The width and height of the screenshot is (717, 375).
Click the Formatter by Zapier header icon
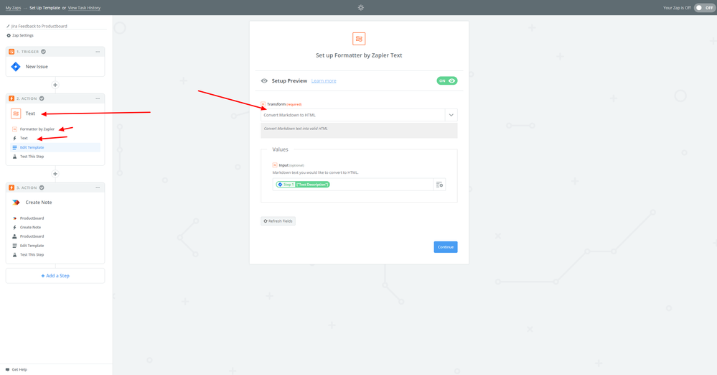coord(359,39)
